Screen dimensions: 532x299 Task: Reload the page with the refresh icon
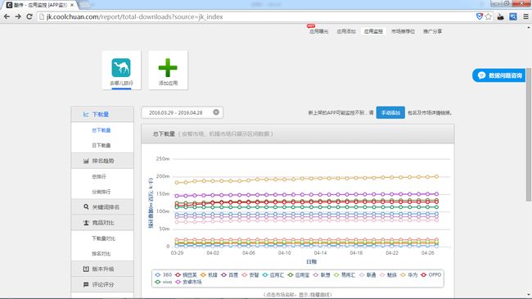pos(29,16)
